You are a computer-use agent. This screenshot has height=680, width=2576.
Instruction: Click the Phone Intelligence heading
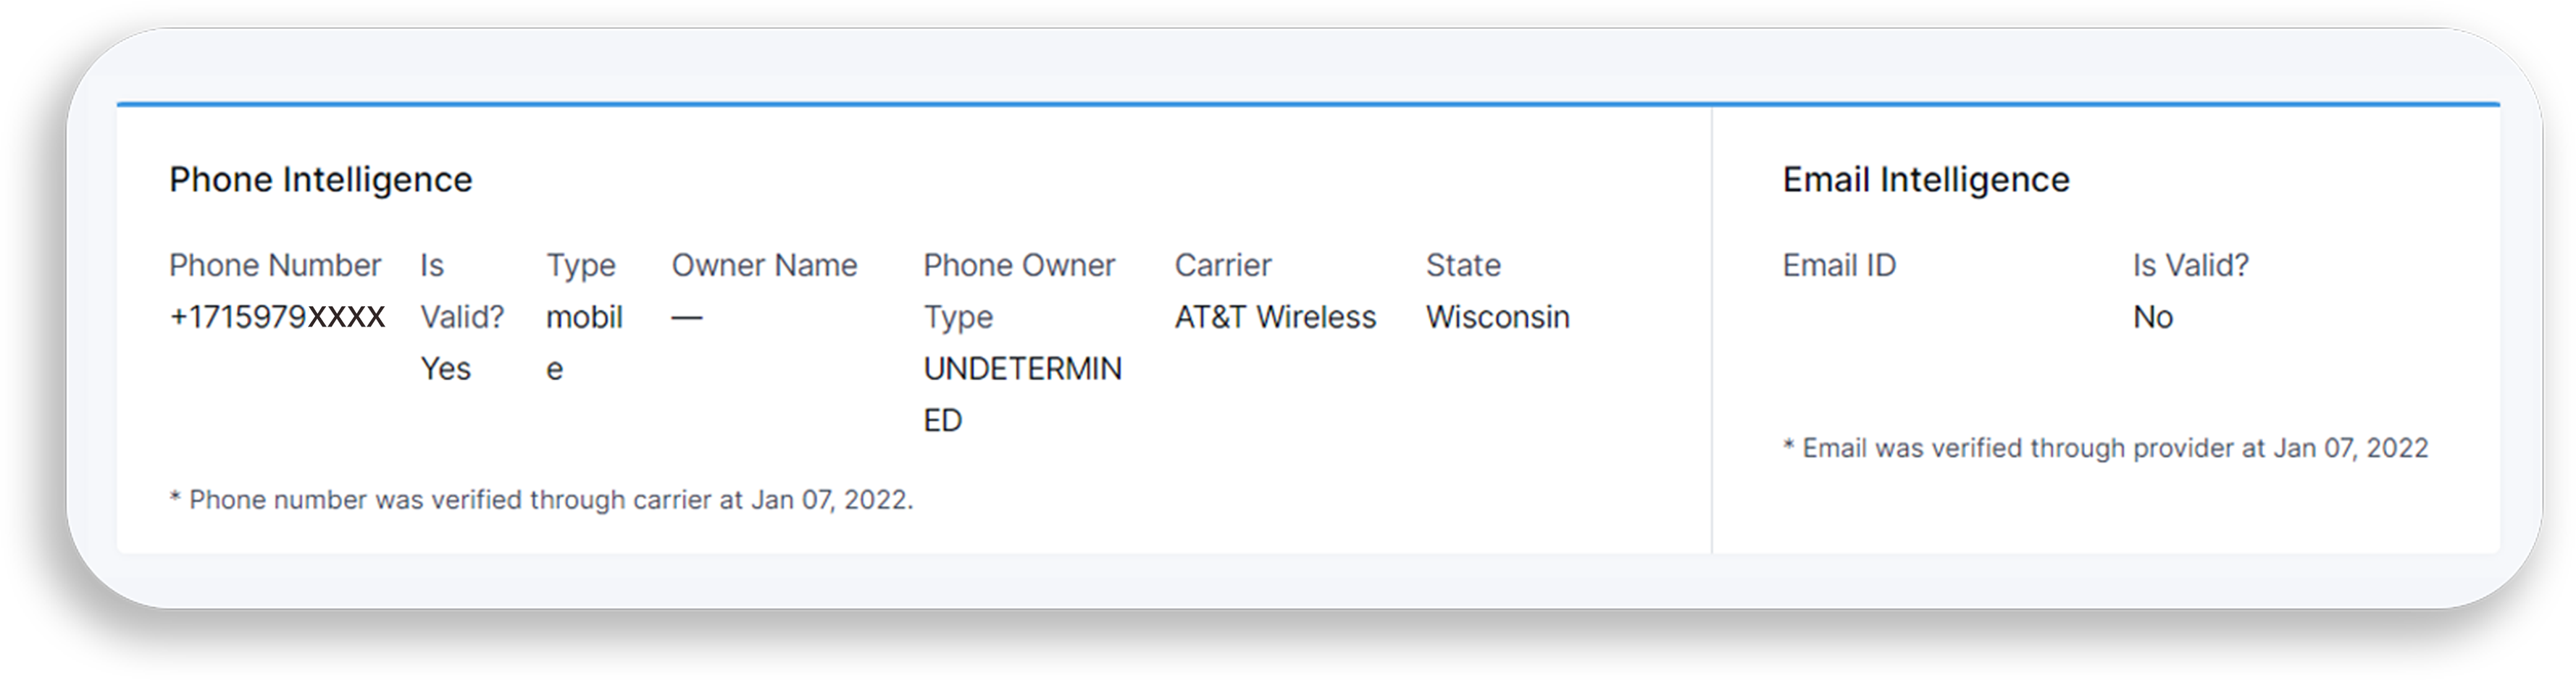320,180
